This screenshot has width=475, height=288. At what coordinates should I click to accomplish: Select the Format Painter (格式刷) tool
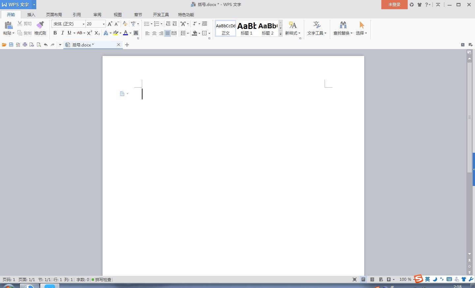[40, 28]
